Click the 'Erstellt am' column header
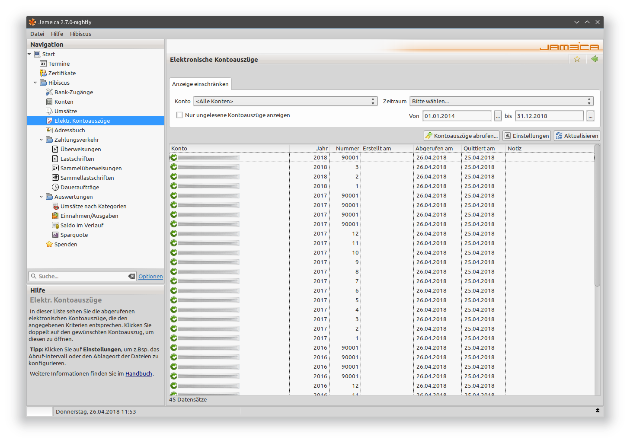630x443 pixels. pyautogui.click(x=387, y=148)
